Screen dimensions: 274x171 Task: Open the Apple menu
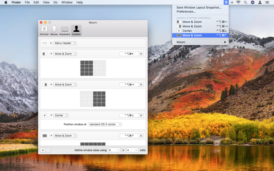pyautogui.click(x=6, y=2)
